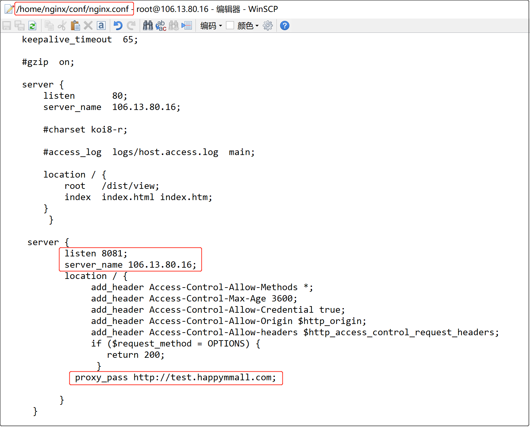Click the server_name line below 'listen 8081;'
The image size is (530, 427).
pyautogui.click(x=130, y=265)
